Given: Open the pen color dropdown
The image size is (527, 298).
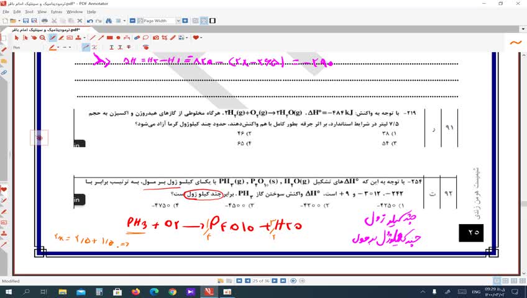Looking at the screenshot, I should pos(58,47).
